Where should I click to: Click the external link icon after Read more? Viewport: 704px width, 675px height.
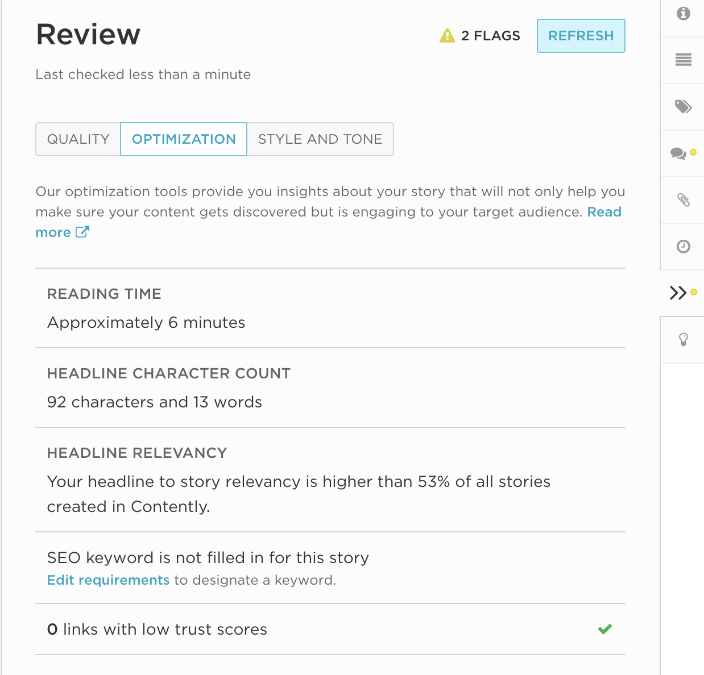(x=83, y=232)
